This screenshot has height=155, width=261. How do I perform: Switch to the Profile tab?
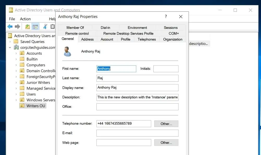[x=126, y=39]
